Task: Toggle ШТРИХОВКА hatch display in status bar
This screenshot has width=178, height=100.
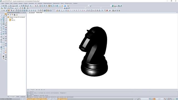Action: coord(64,99)
